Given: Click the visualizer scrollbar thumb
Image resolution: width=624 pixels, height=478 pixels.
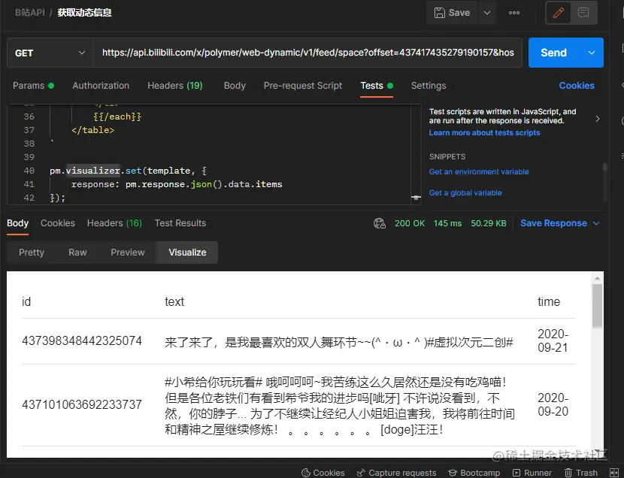Looking at the screenshot, I should [597, 305].
